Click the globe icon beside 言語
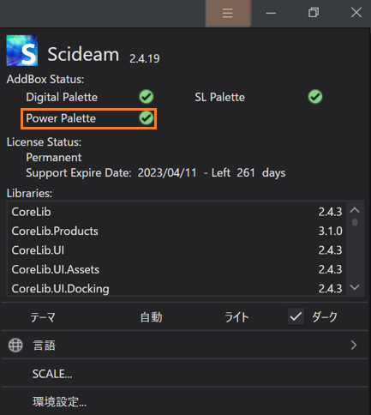Image resolution: width=371 pixels, height=415 pixels. pos(15,345)
